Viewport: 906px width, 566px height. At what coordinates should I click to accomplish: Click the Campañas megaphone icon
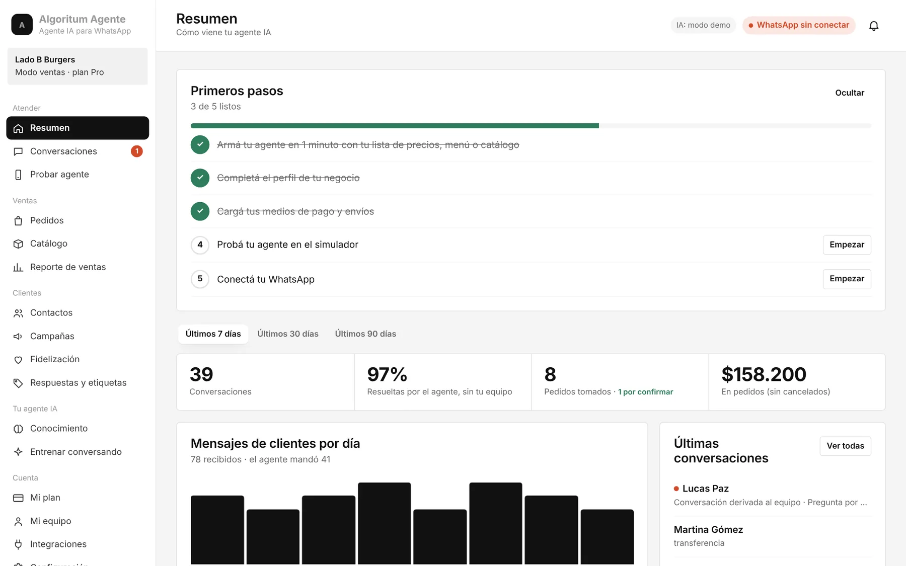pos(18,336)
